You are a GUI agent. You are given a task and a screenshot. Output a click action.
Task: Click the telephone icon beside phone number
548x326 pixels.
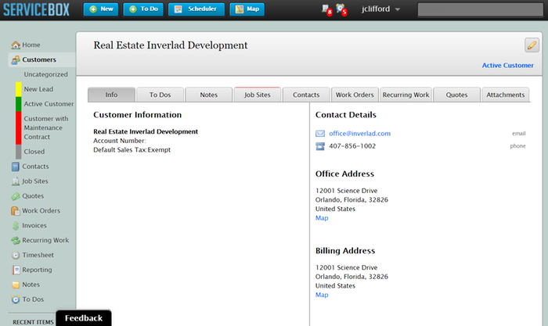coord(320,146)
